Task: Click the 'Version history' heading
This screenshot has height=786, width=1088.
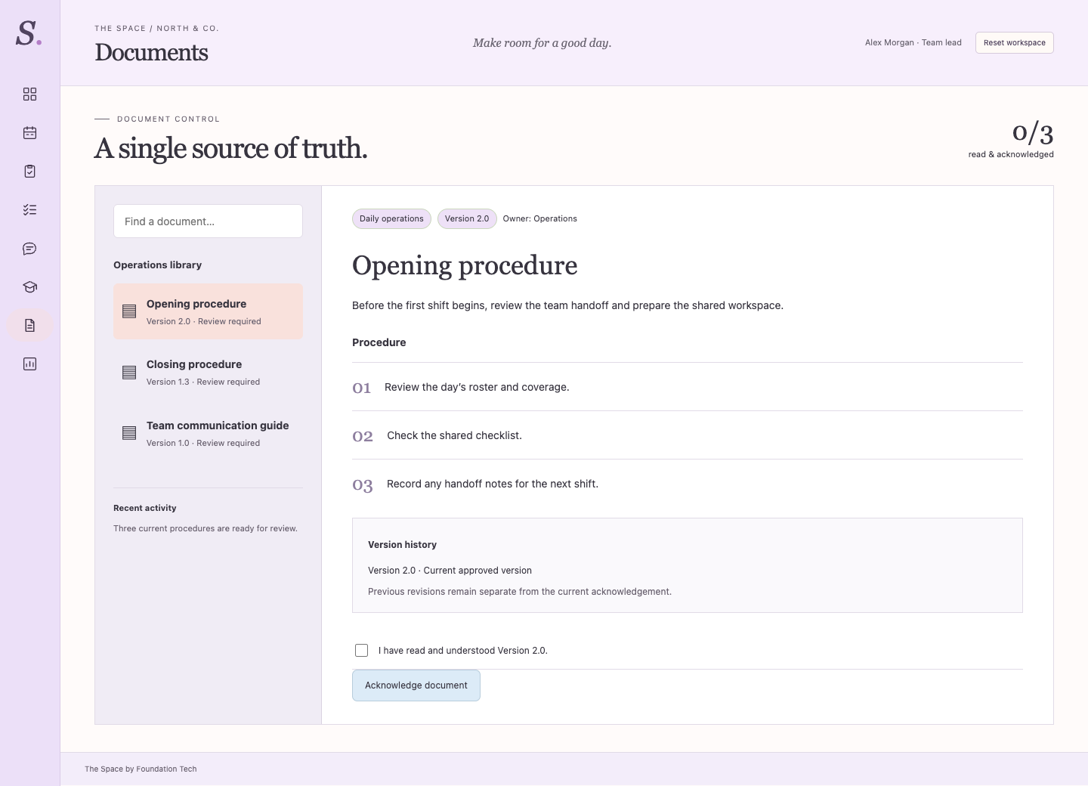Action: (402, 545)
